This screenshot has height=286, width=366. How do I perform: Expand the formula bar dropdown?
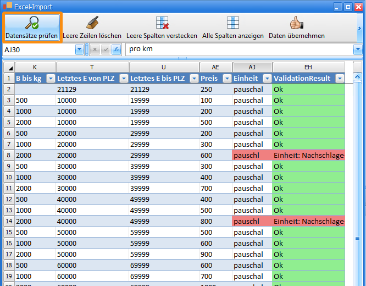coord(358,50)
